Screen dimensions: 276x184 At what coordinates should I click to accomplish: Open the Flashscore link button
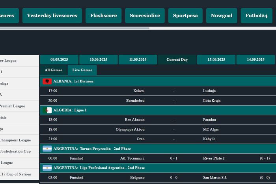click(x=103, y=16)
